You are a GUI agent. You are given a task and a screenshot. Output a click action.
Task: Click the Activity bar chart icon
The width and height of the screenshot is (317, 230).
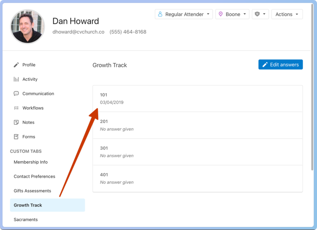16,79
